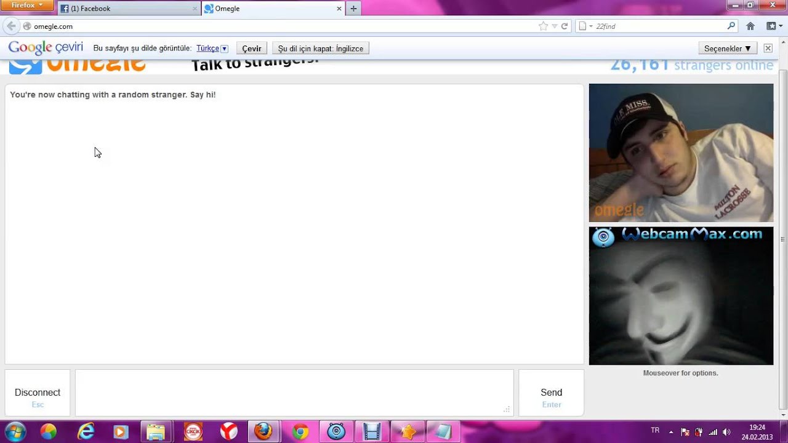Reload the current page
Screen dimensions: 788x443
point(564,26)
